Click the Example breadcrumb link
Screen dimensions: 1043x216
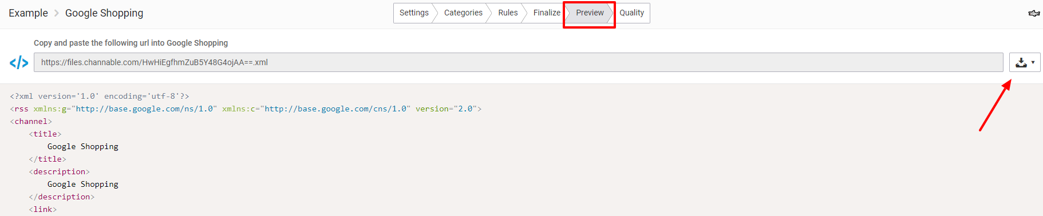tap(28, 13)
